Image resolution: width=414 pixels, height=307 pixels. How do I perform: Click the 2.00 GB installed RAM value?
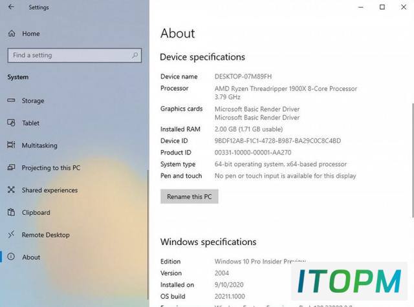pos(248,129)
